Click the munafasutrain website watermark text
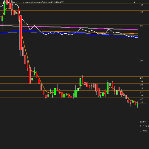This screenshot has height=149, width=149. coord(38,2)
